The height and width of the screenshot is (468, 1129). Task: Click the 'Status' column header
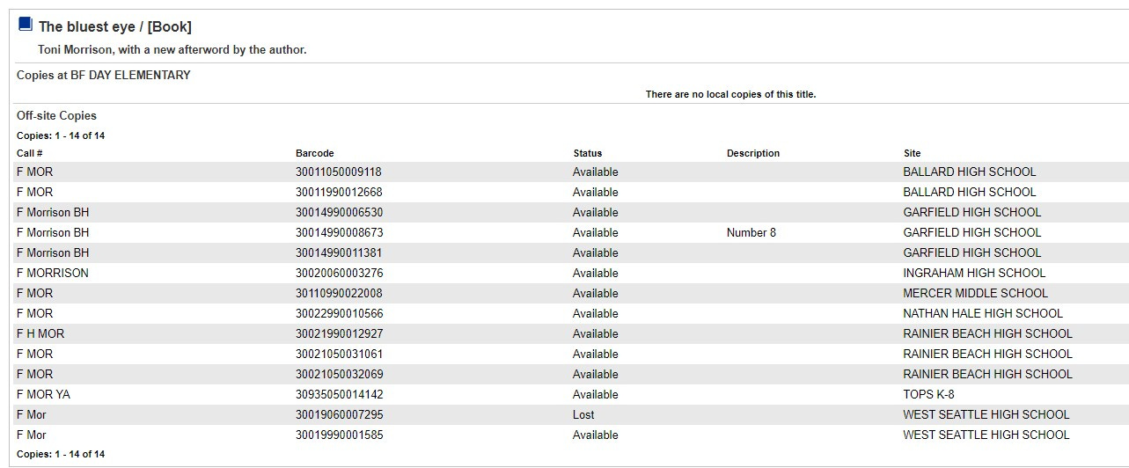tap(588, 153)
